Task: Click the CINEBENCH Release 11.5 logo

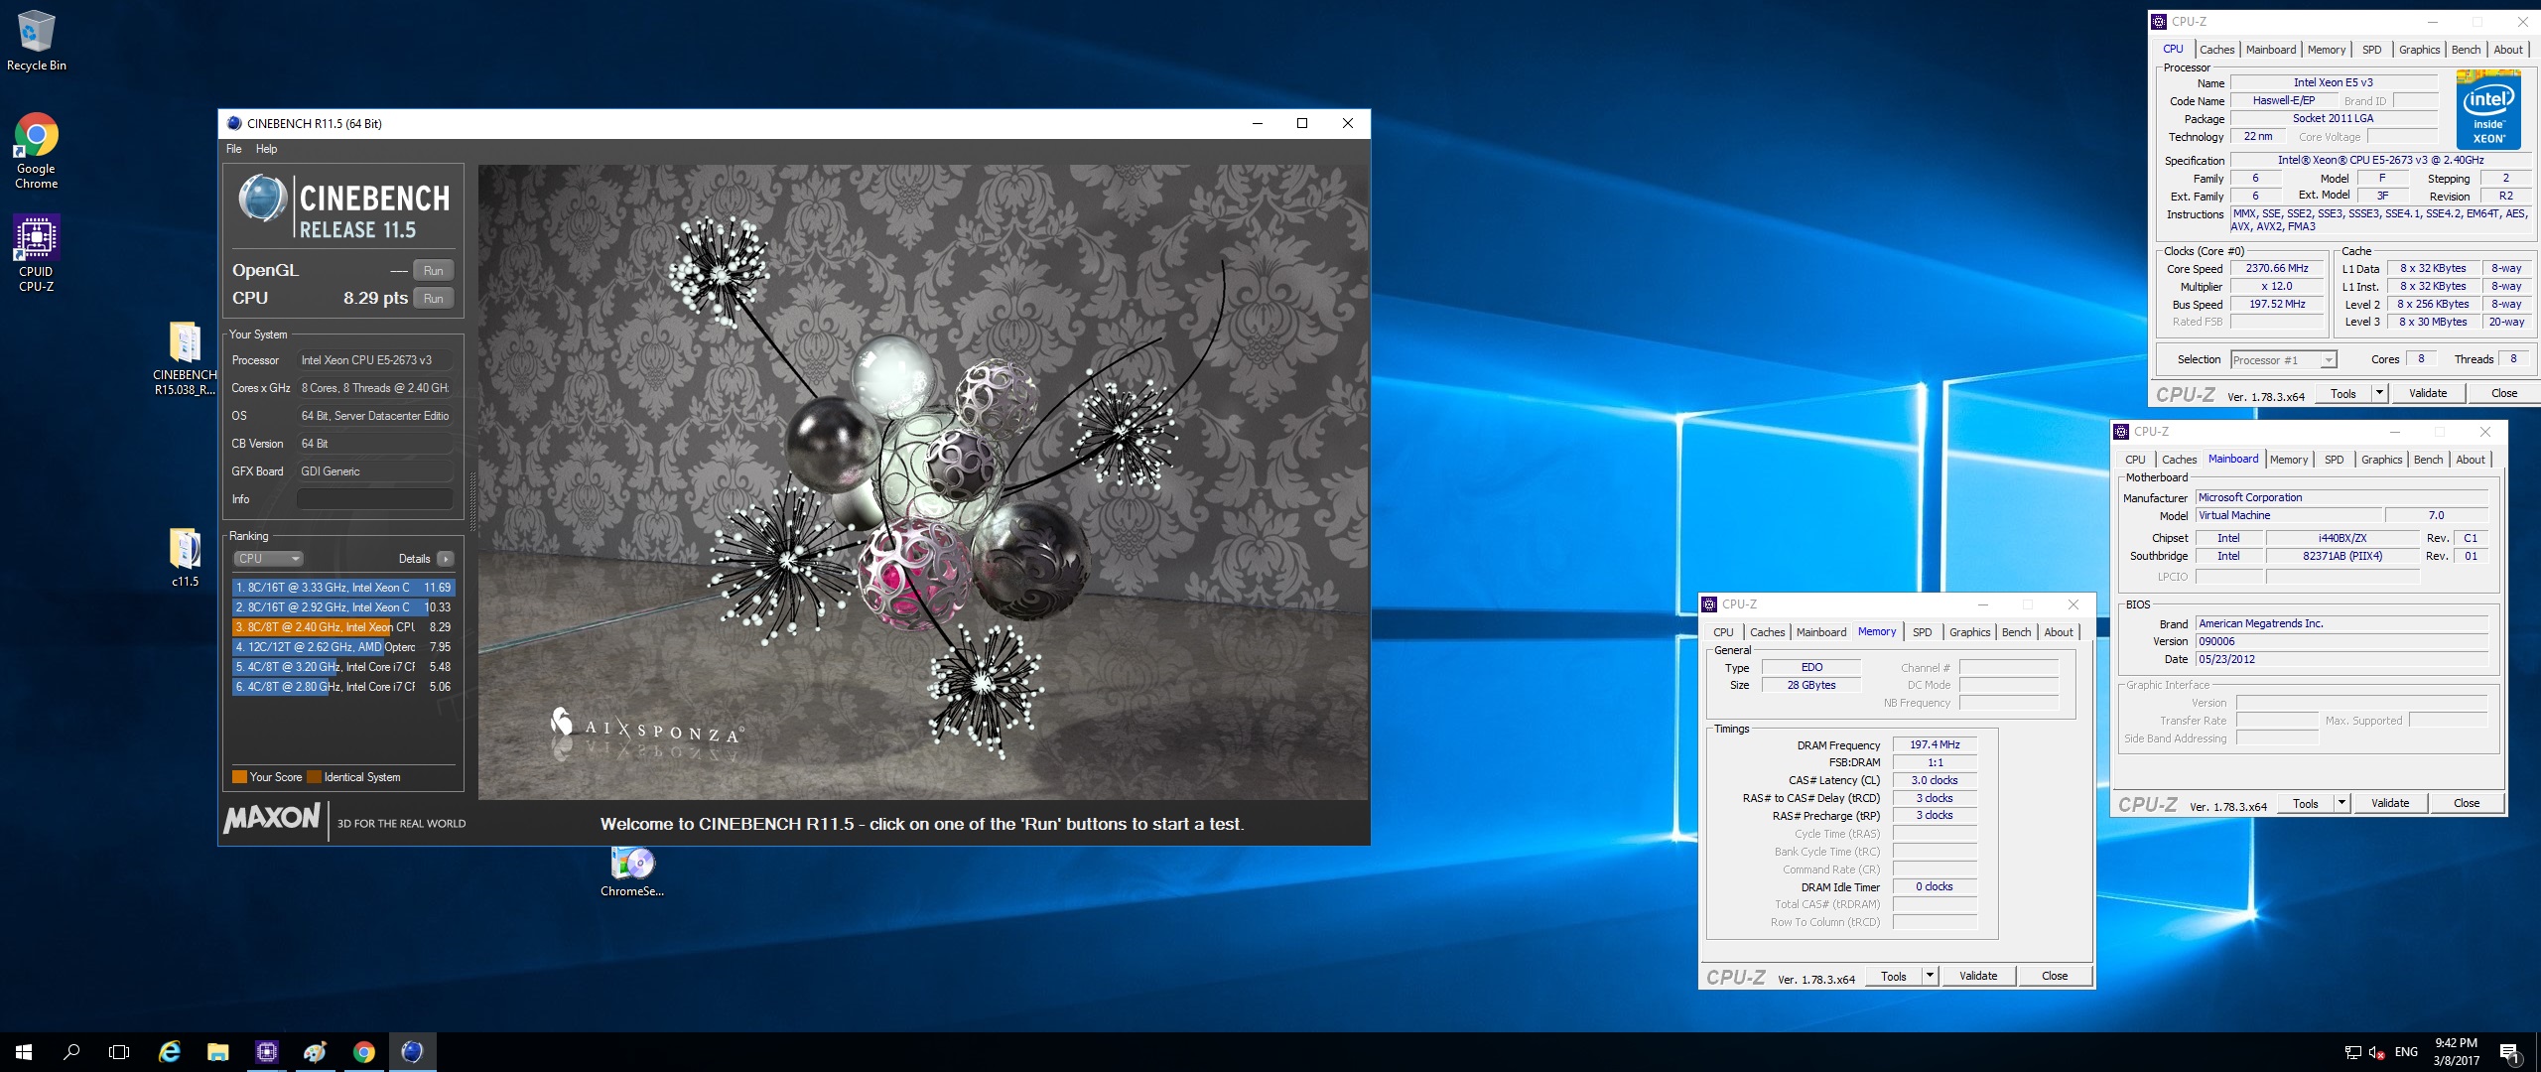Action: [343, 206]
